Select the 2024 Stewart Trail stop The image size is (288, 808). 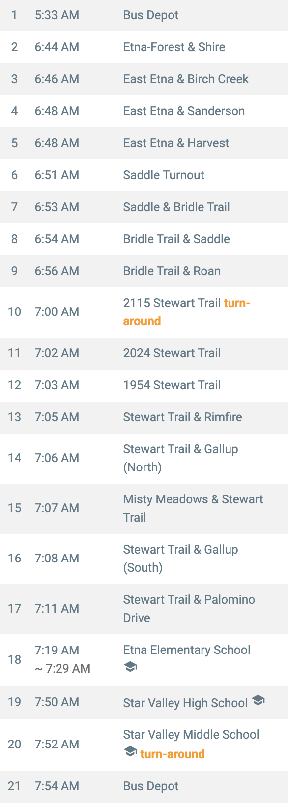144,353
